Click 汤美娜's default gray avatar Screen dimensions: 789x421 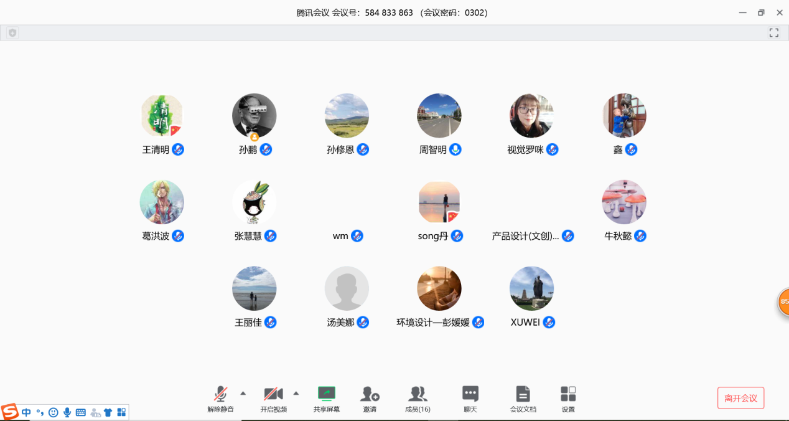347,288
